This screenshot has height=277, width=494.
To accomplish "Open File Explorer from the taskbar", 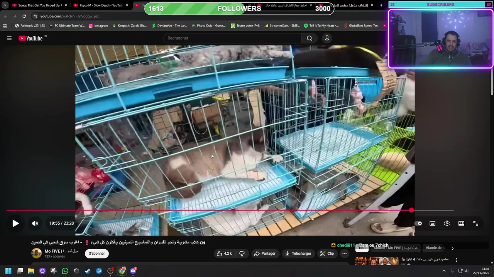I will 31,271.
